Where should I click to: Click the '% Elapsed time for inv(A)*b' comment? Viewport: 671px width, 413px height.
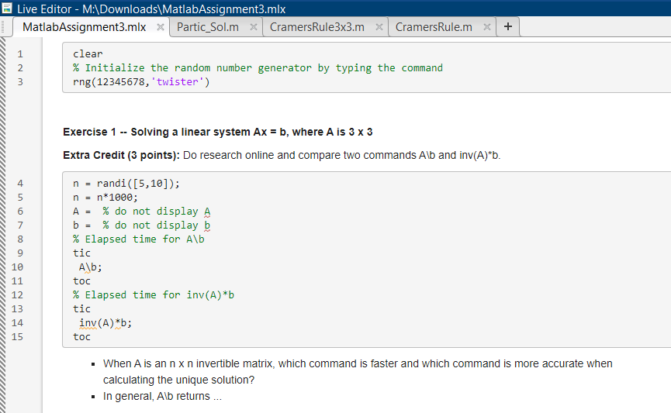(154, 295)
